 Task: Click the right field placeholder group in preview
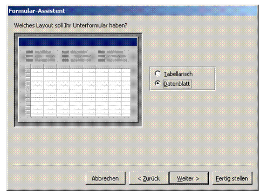click(113, 56)
